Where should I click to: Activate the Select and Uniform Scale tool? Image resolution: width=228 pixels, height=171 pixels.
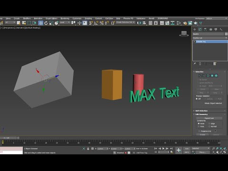tap(51, 23)
